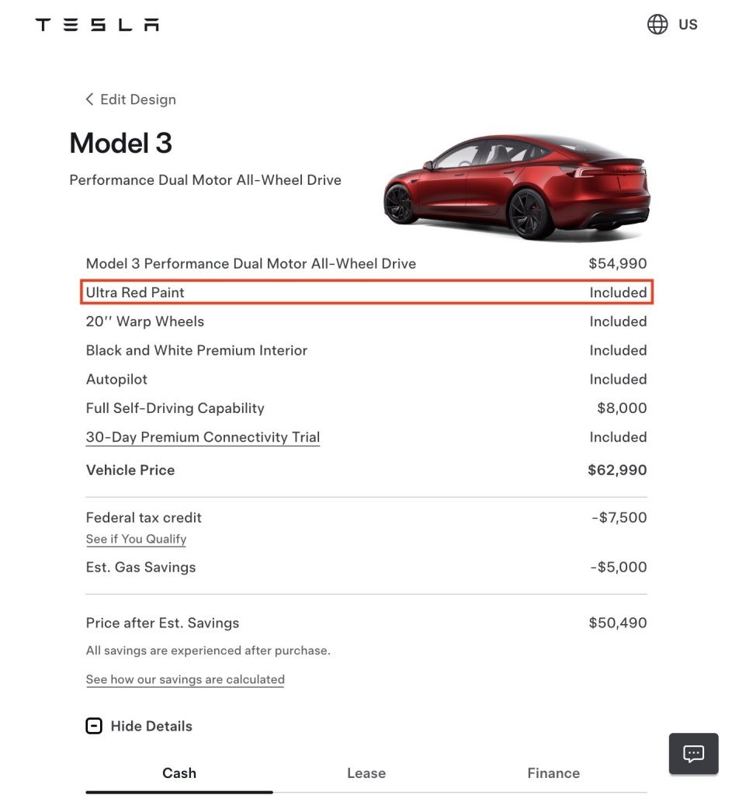Open 30-Day Premium Connectivity Trial link
Image resolution: width=732 pixels, height=795 pixels.
coord(203,437)
